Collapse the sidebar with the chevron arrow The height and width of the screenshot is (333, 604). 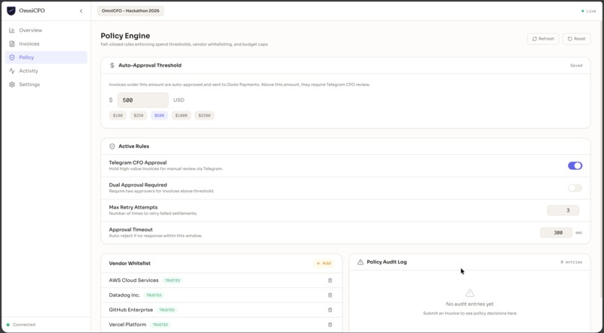click(81, 10)
